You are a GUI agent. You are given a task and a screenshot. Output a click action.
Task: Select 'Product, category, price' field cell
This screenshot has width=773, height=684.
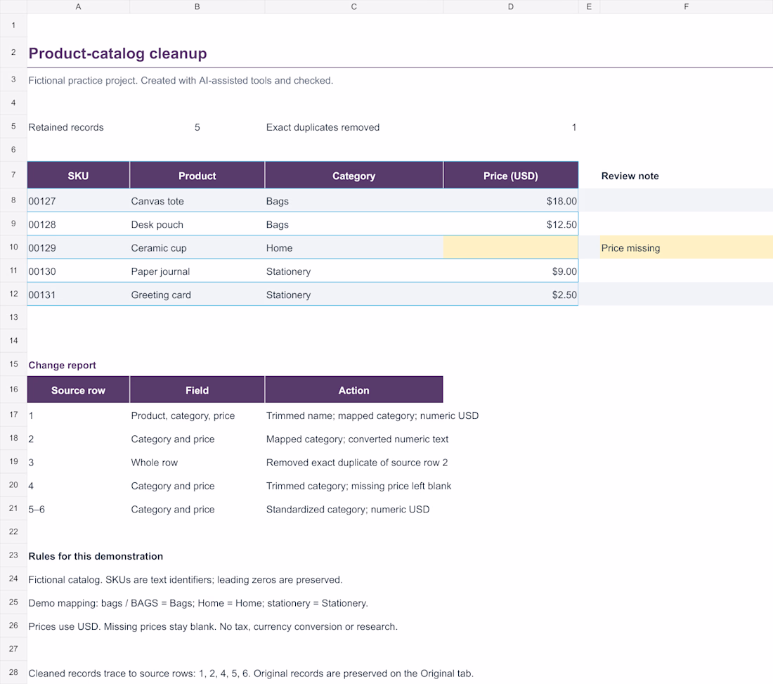click(x=197, y=415)
